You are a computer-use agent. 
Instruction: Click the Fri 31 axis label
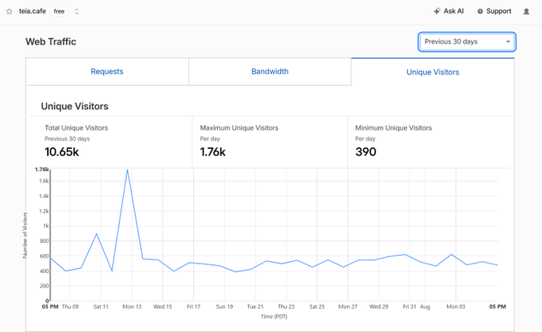pos(409,307)
